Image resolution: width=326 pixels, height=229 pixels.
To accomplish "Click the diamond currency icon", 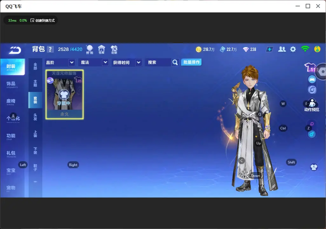I will click(246, 49).
